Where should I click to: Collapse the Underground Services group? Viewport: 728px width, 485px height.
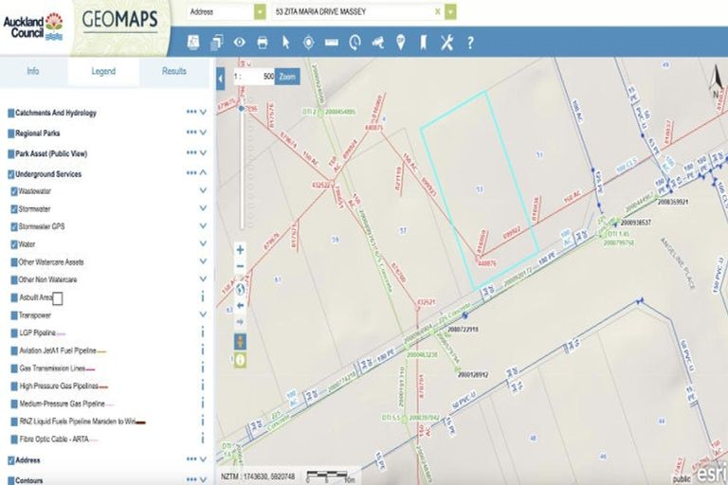[x=203, y=172]
